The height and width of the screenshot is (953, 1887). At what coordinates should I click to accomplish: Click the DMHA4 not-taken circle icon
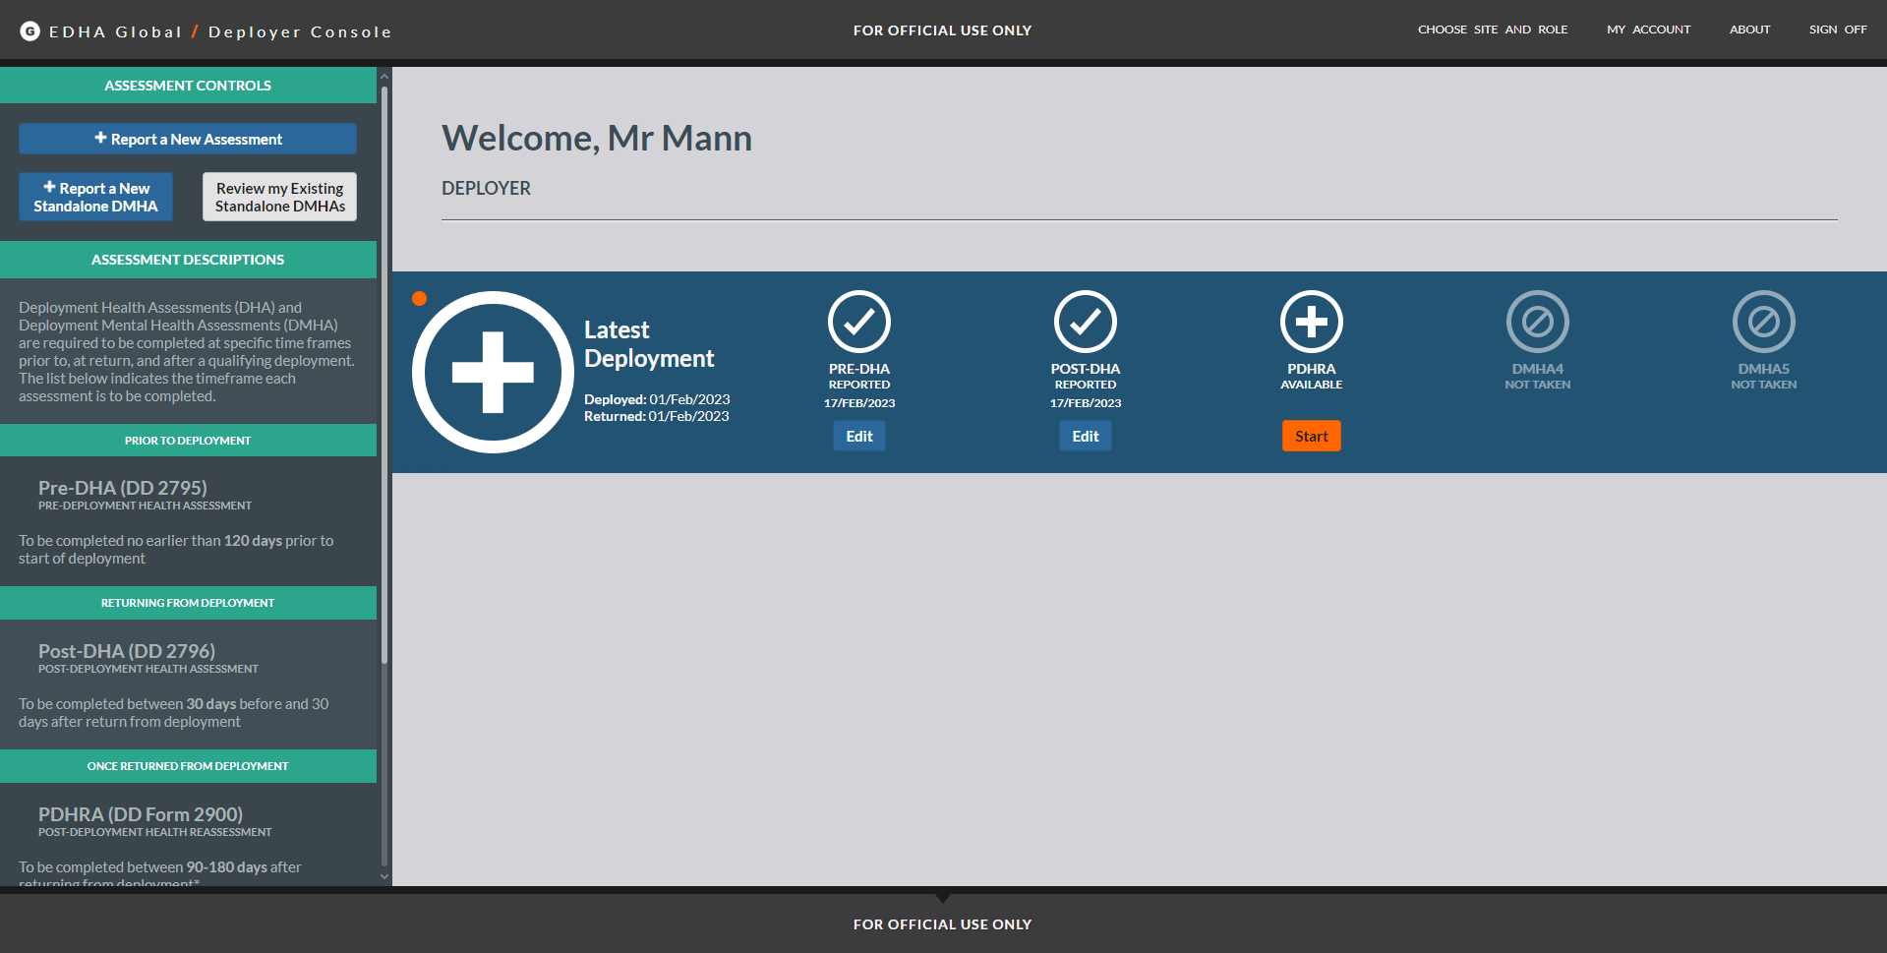pos(1538,322)
